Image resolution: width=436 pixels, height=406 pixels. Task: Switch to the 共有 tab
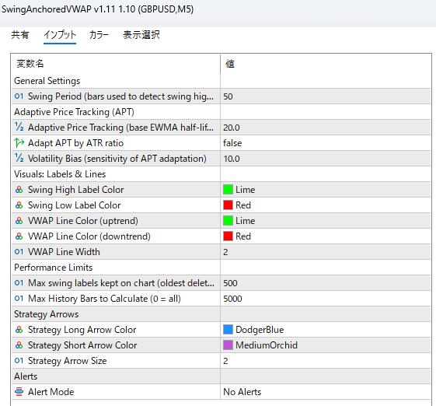point(20,35)
